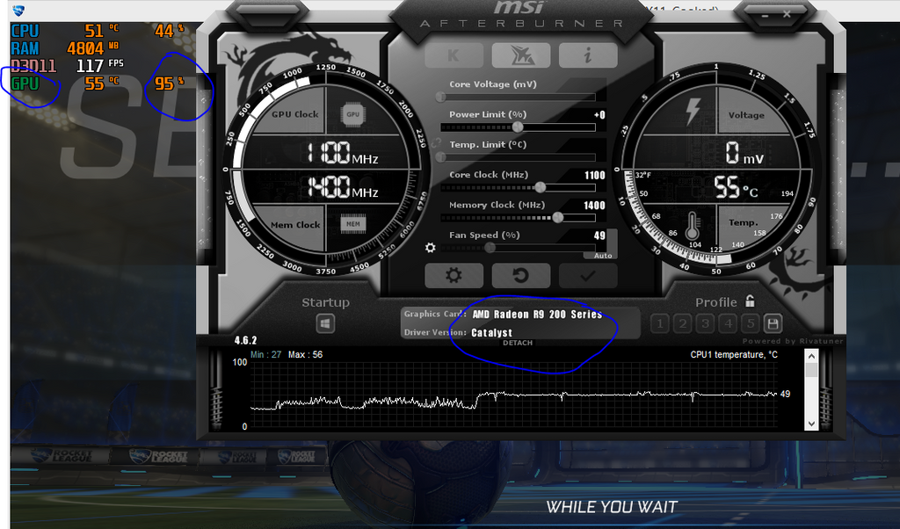Click the 'Max : 56' graph value
Viewport: 900px width, 529px height.
point(305,355)
